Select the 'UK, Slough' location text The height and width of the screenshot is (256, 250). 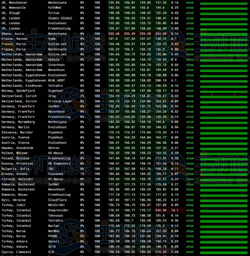(11, 13)
